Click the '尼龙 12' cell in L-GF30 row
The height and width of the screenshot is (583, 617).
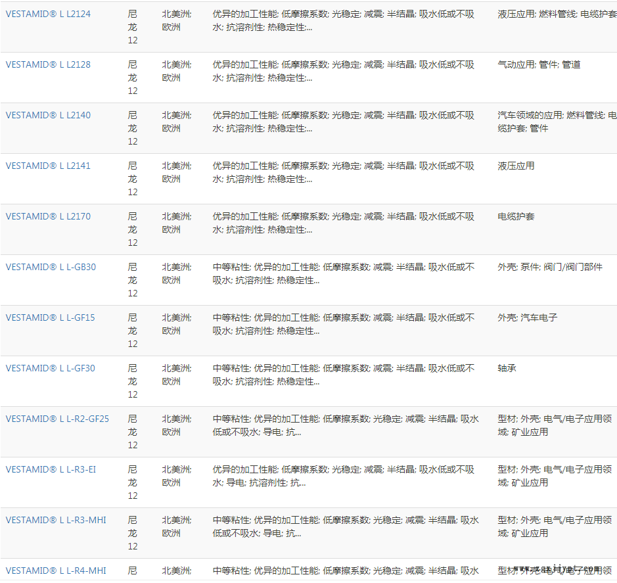coord(133,381)
